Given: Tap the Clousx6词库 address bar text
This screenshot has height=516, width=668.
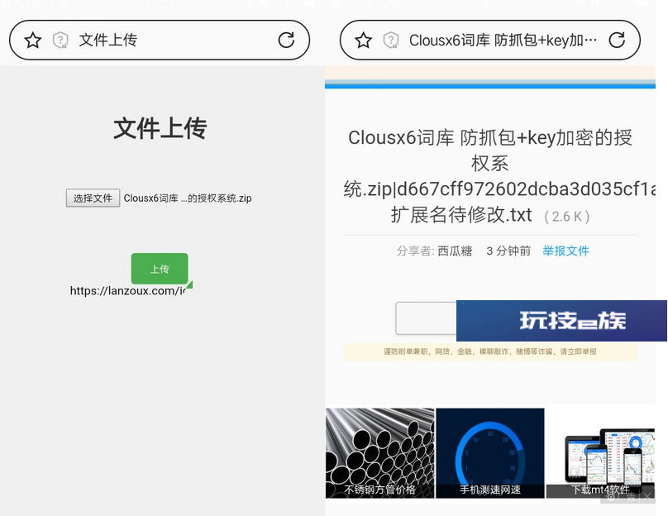Looking at the screenshot, I should click(x=503, y=41).
